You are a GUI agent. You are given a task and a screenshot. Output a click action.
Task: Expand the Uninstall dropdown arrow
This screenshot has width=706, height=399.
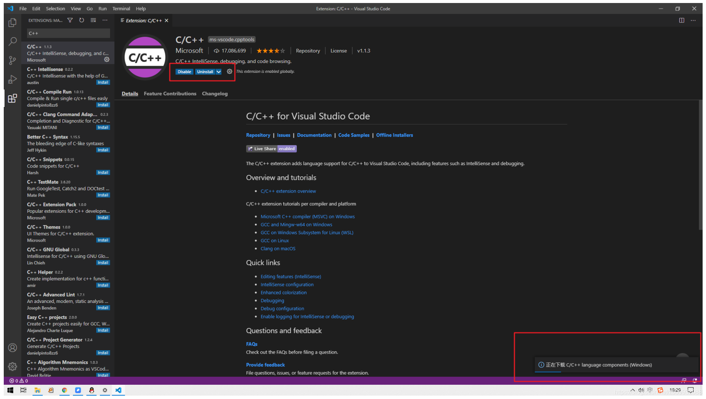click(x=219, y=72)
